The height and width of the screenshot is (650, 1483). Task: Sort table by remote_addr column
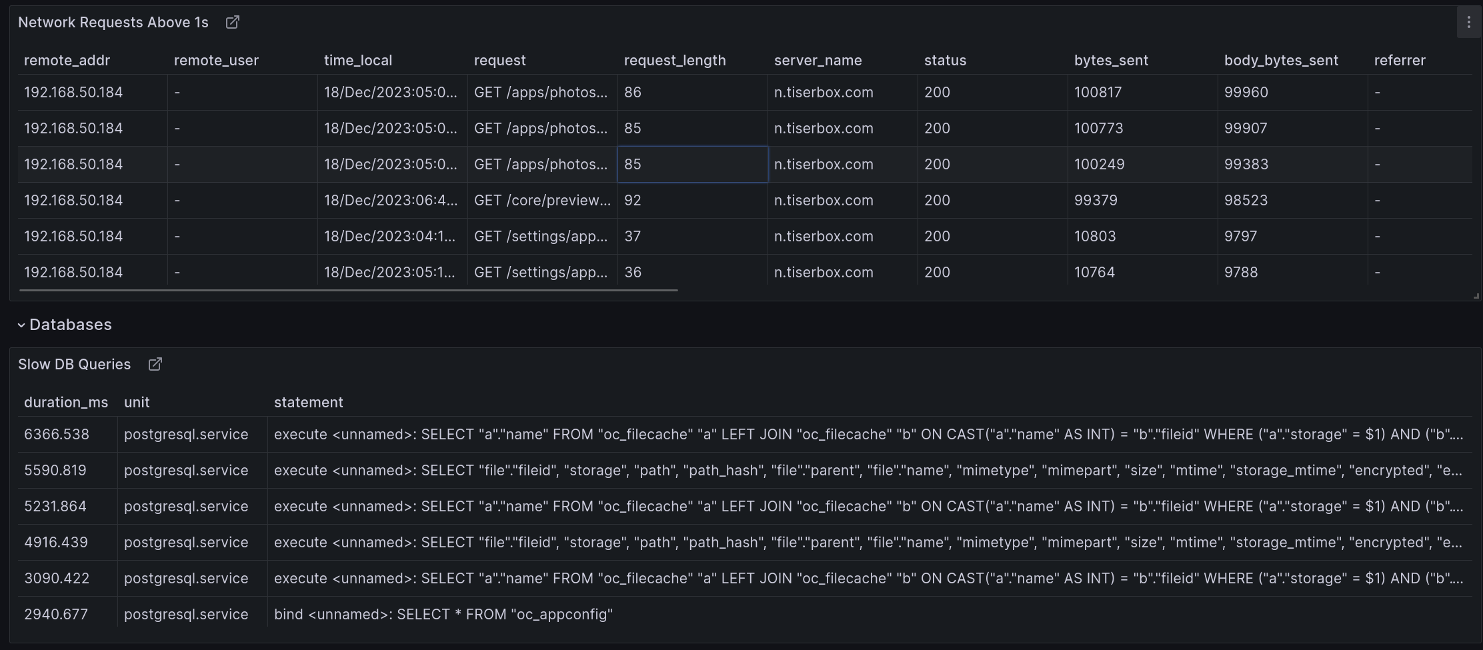[x=67, y=60]
